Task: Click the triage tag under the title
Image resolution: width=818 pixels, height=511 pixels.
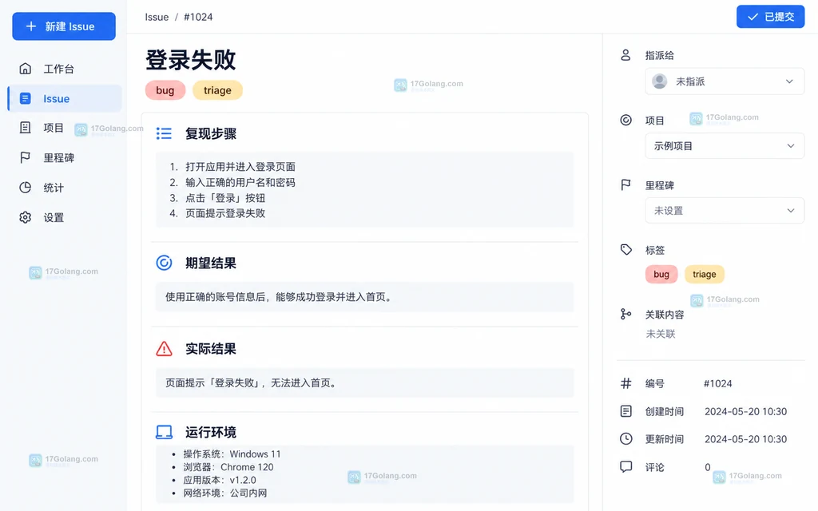Action: [217, 90]
